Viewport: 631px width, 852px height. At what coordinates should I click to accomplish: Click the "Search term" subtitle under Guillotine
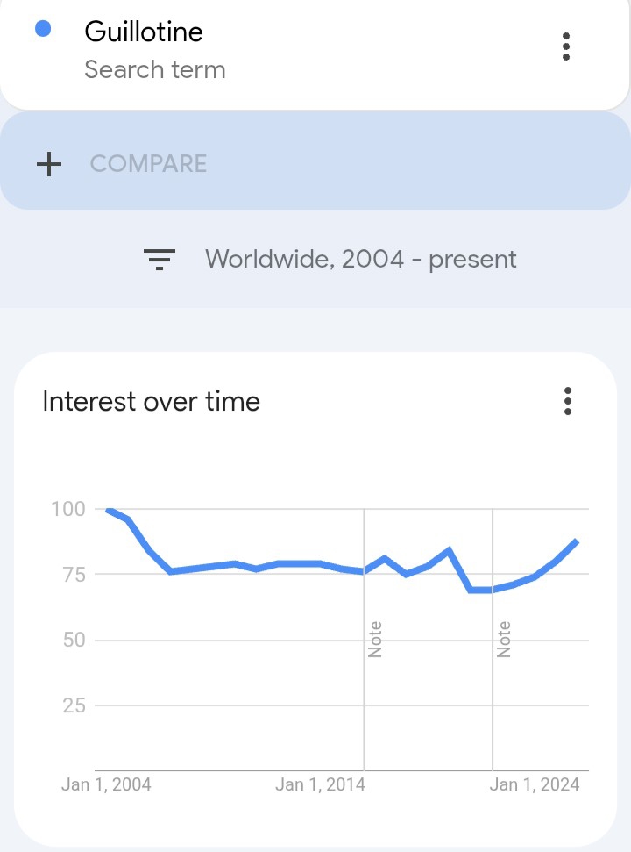[x=155, y=70]
